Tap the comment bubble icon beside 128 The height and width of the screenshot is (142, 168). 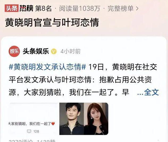coord(29,131)
